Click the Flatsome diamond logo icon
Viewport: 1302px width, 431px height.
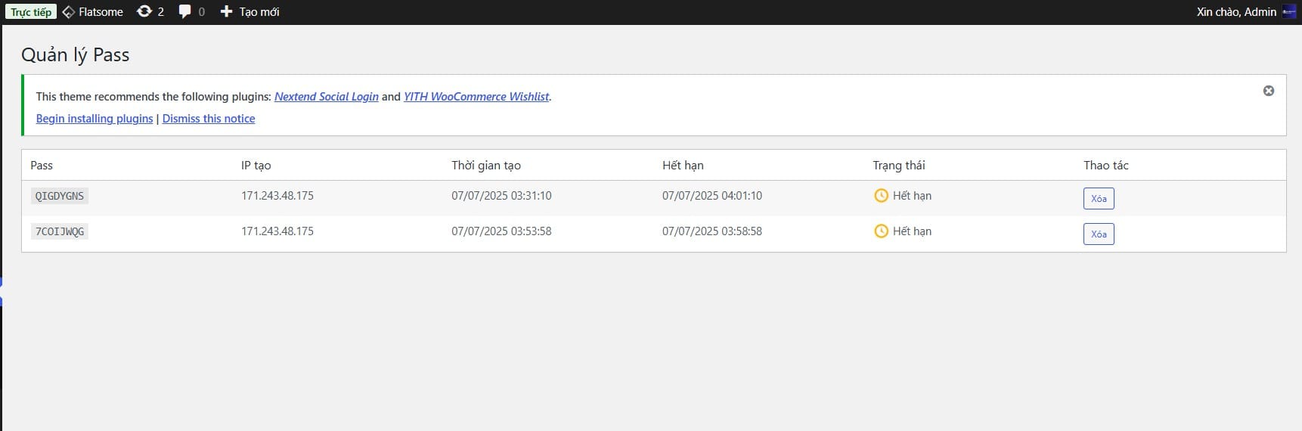coord(69,12)
